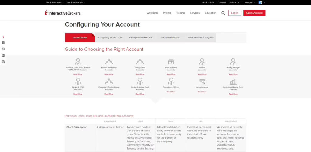
Task: Select the Family Office Accounts icon
Action: (140, 61)
